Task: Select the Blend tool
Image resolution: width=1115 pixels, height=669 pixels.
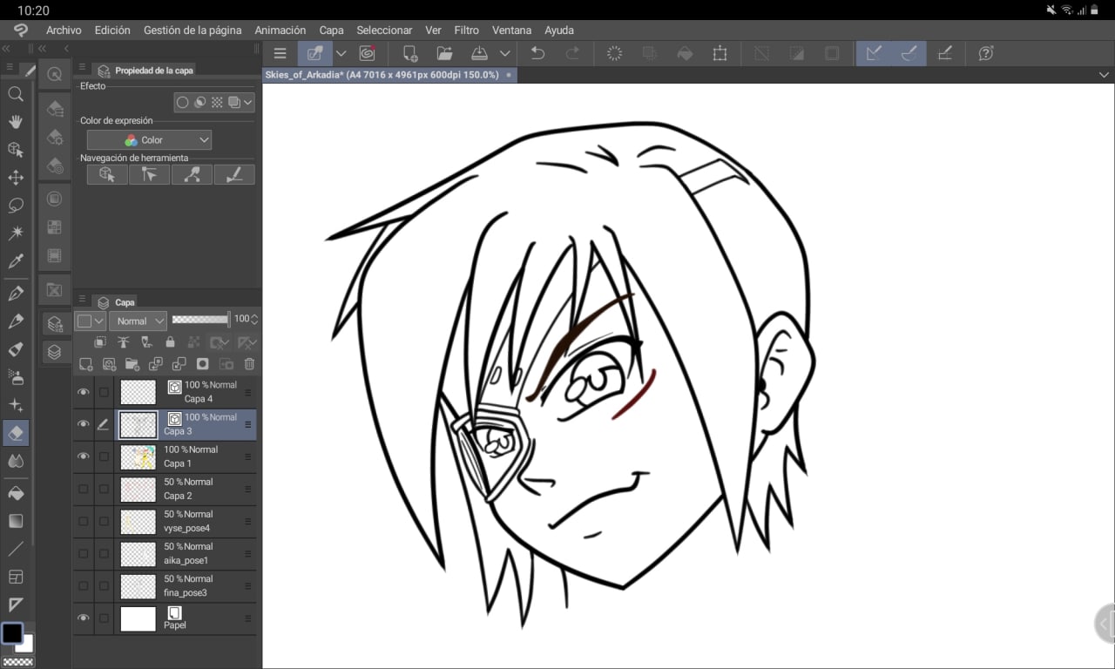Action: click(x=16, y=461)
